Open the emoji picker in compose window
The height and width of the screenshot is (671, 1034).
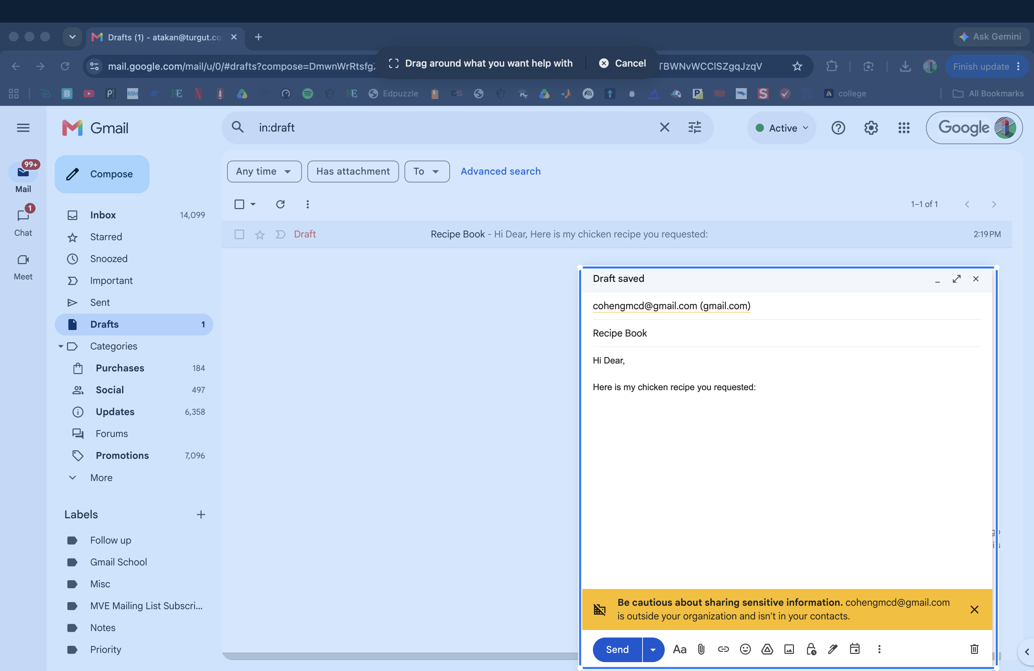click(x=745, y=649)
